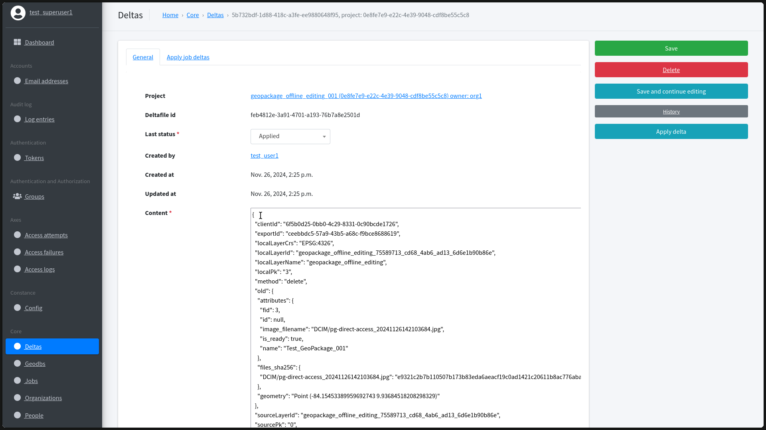Image resolution: width=766 pixels, height=430 pixels.
Task: Click the circle icon beside Geodbs
Action: tap(17, 364)
